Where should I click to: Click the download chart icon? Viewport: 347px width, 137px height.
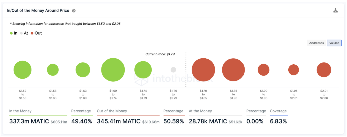point(335,11)
